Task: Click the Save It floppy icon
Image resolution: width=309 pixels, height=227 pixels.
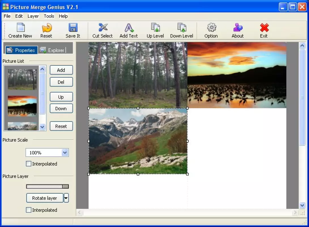Action: pos(73,28)
